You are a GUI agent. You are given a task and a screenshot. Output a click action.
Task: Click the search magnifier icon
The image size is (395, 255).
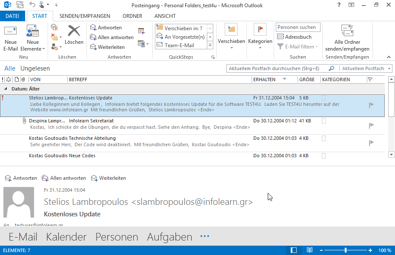coord(332,68)
